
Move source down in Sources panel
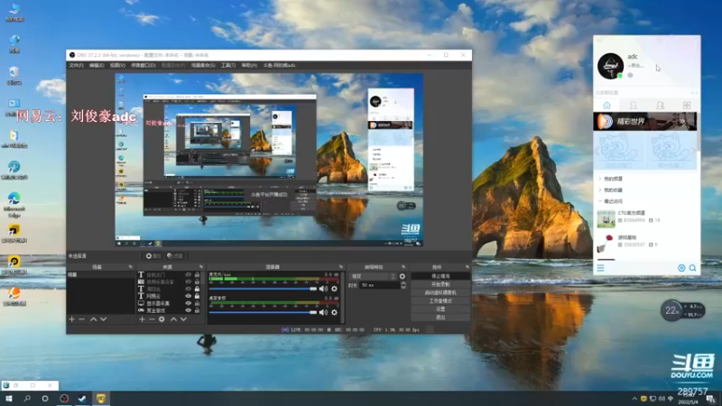click(184, 319)
